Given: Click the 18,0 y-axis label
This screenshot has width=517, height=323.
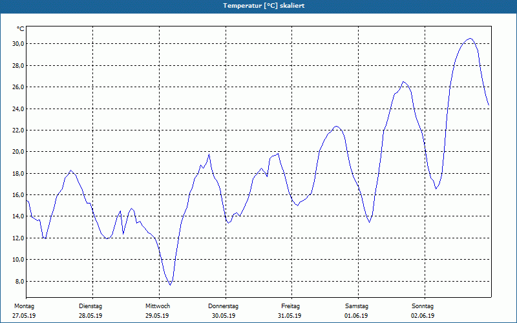Looking at the screenshot, I should 18,173.
